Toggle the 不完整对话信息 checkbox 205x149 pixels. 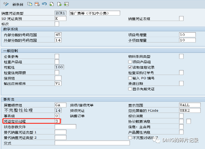pos(130,137)
